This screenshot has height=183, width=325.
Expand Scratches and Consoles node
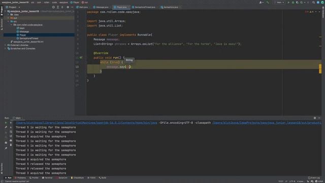[6, 49]
